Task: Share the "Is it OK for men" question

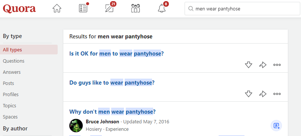Action: point(263,65)
